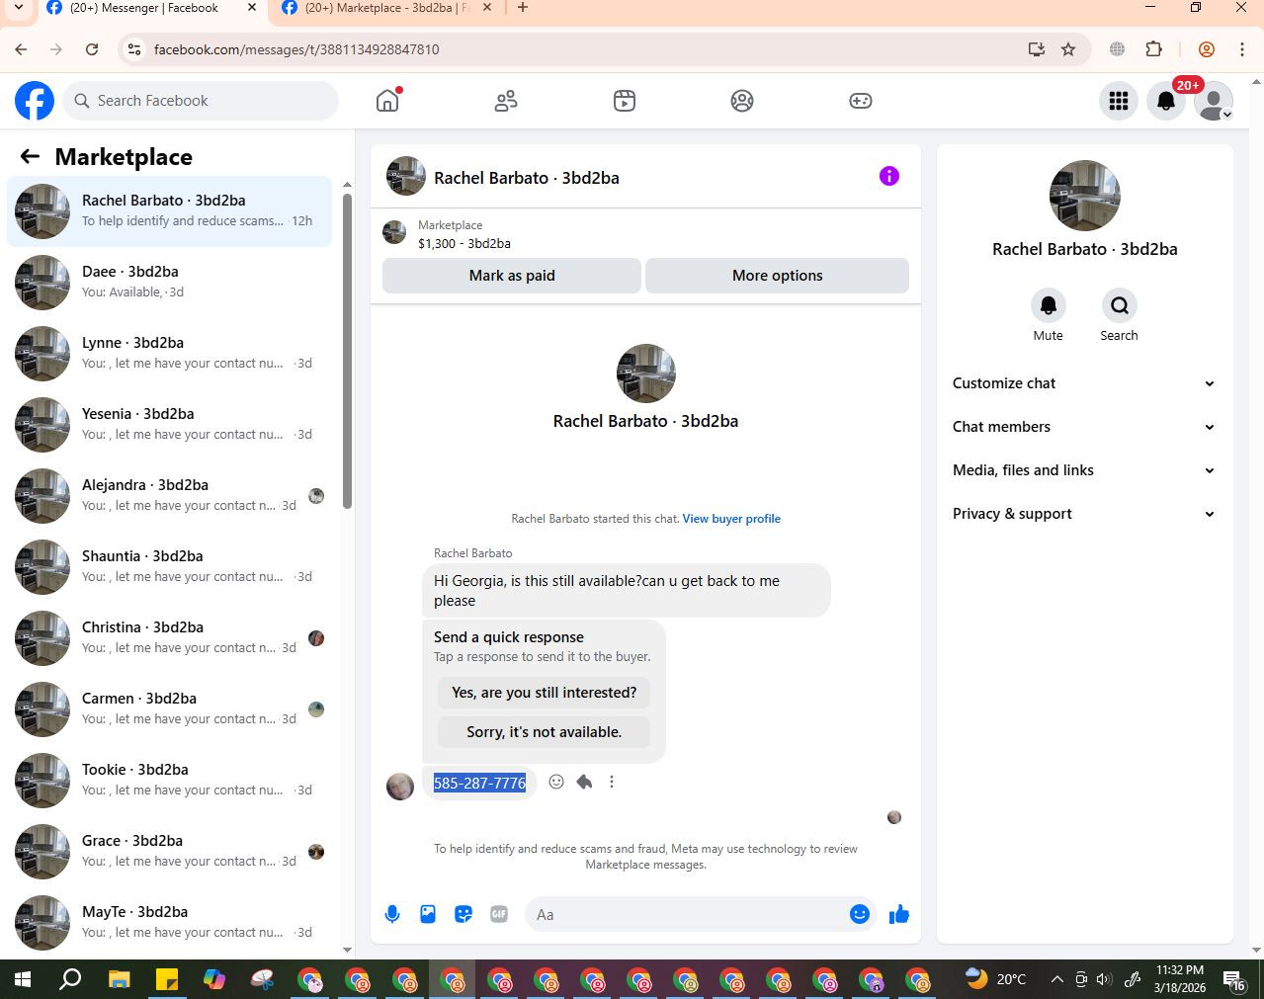The height and width of the screenshot is (999, 1264).
Task: Click the Search Facebook field
Action: (x=202, y=101)
